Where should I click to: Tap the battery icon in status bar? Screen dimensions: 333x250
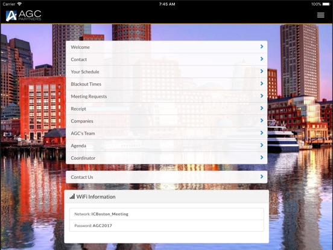coord(326,4)
